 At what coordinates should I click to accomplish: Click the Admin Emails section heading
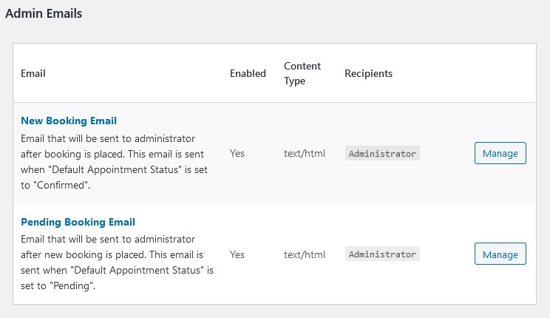coord(44,13)
